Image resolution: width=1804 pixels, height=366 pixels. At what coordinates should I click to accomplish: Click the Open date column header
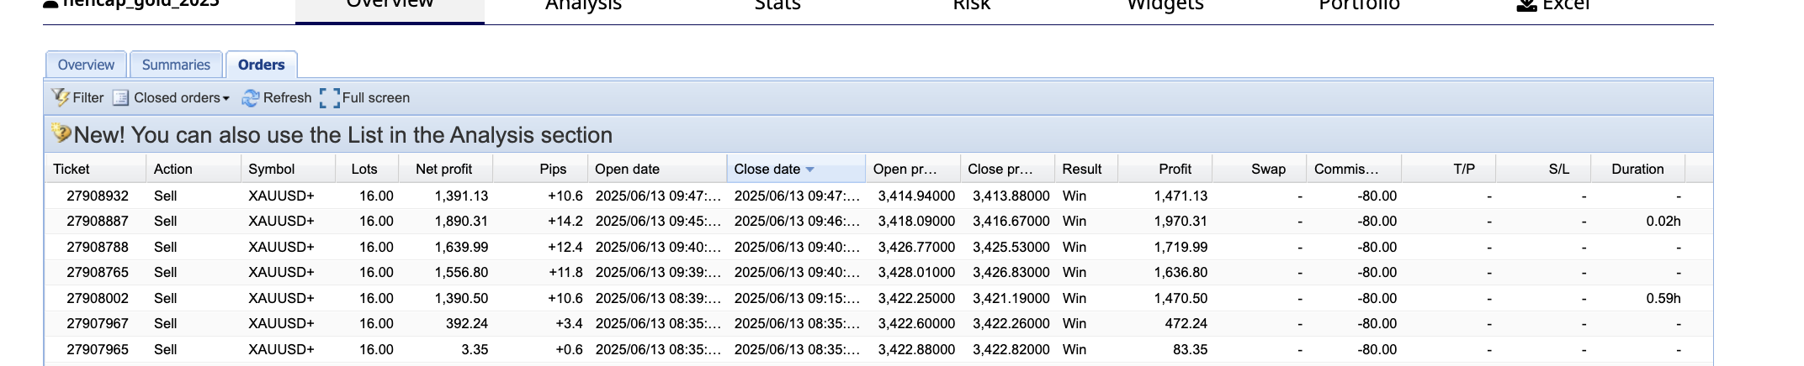coord(627,169)
